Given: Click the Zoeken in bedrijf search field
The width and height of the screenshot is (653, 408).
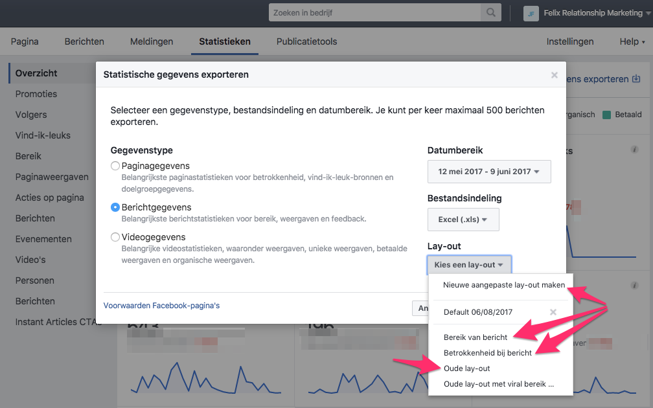Looking at the screenshot, I should coord(376,12).
